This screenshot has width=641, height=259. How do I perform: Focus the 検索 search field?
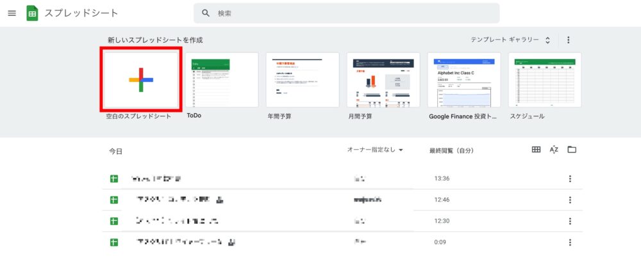(x=346, y=13)
